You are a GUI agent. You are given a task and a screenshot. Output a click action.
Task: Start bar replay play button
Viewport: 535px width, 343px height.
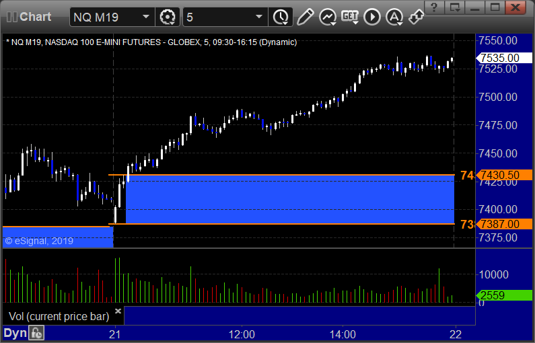[372, 17]
